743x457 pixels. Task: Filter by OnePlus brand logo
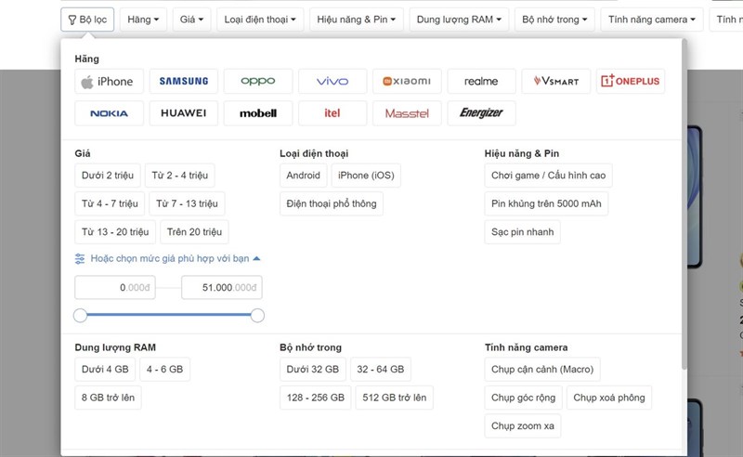(631, 81)
